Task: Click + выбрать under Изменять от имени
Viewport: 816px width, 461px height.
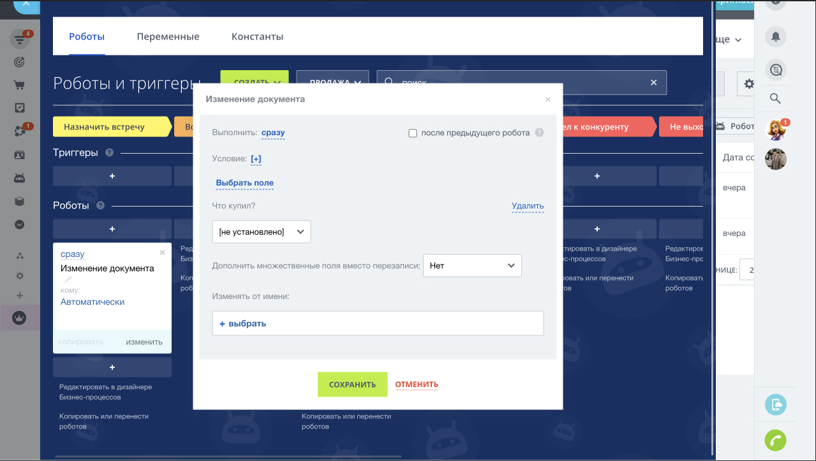Action: coord(243,323)
